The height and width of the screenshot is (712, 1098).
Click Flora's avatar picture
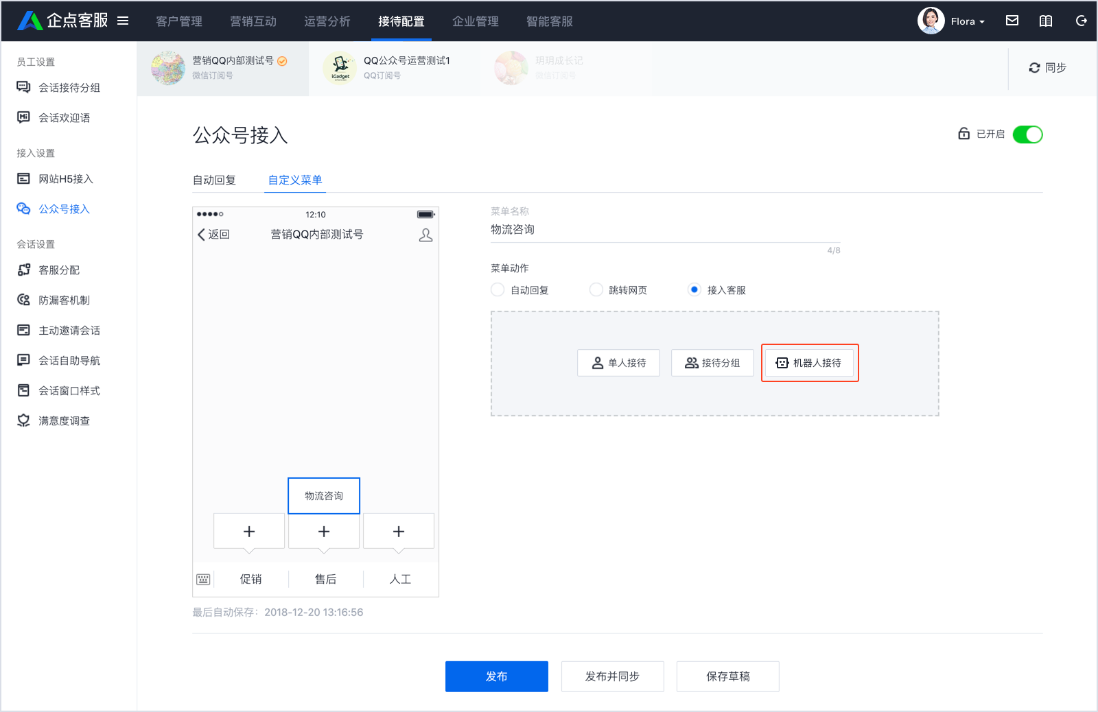931,21
